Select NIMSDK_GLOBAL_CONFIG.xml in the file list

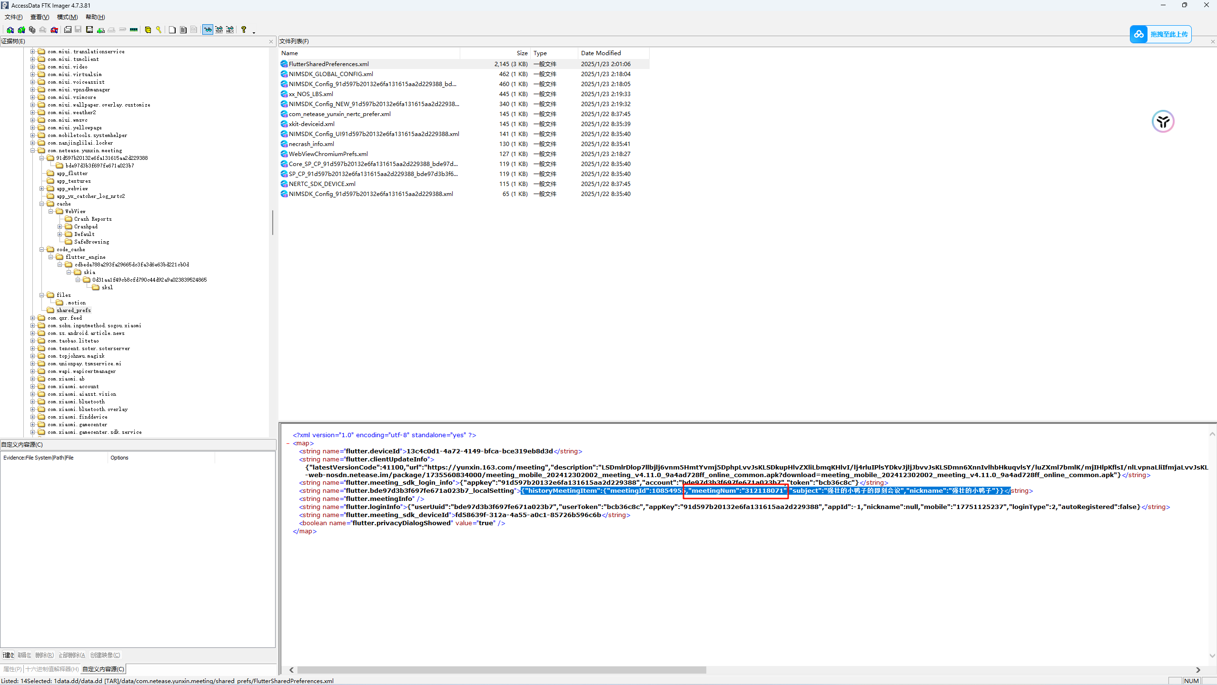pos(331,74)
